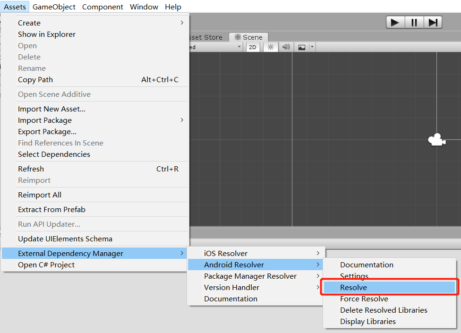
Task: Toggle the 2D view mode button
Action: 253,47
